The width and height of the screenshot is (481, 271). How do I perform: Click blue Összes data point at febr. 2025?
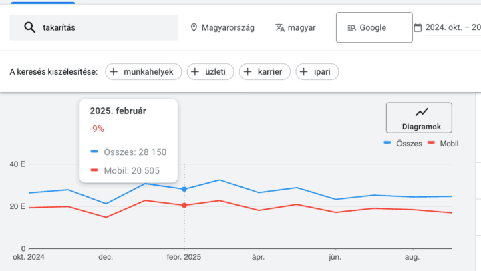pos(184,189)
